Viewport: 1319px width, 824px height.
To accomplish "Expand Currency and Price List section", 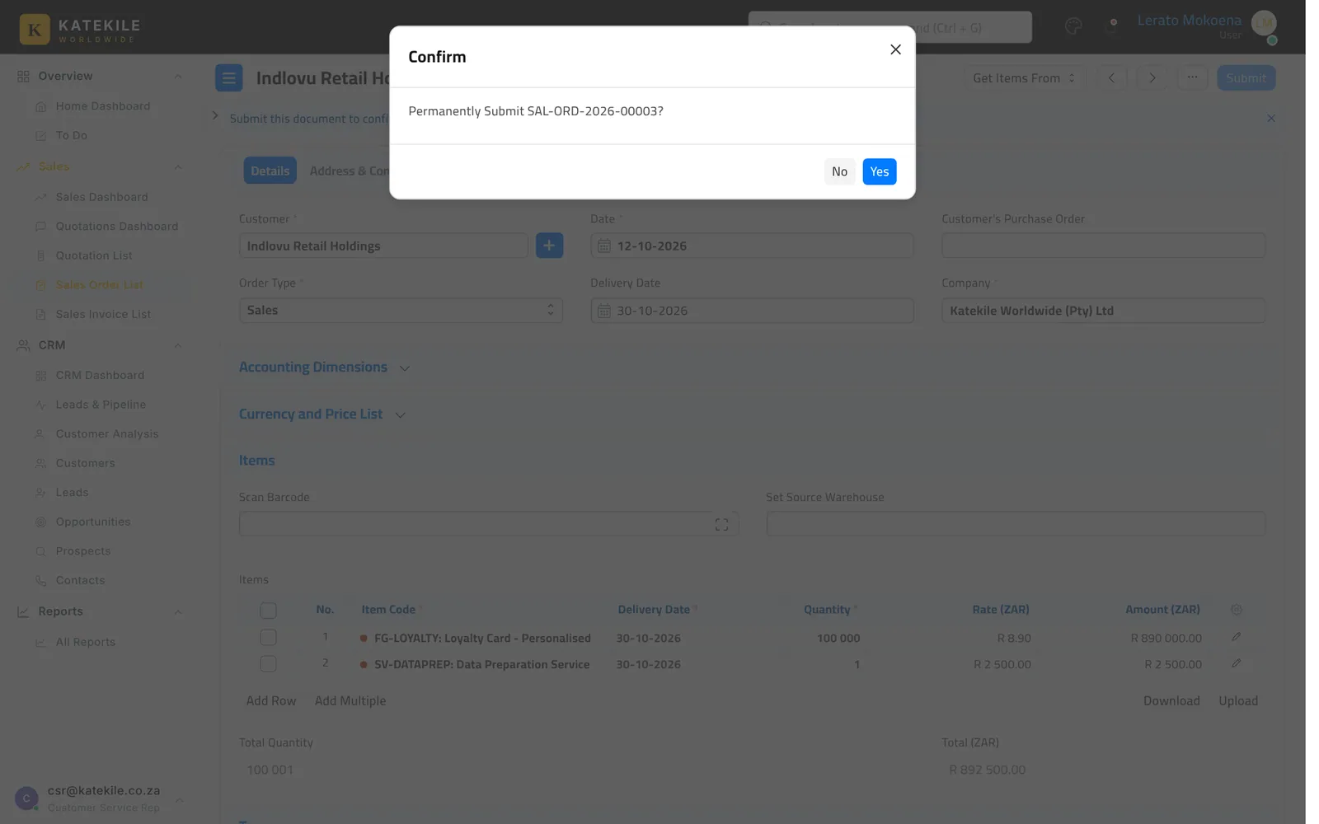I will tap(322, 414).
